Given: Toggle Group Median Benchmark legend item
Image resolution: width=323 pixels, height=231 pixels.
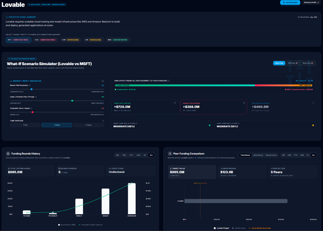Looking at the screenshot, I should pyautogui.click(x=260, y=228).
